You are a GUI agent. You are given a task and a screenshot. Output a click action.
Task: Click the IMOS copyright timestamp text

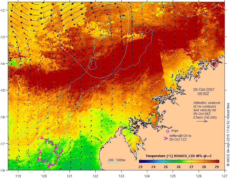[228, 135]
